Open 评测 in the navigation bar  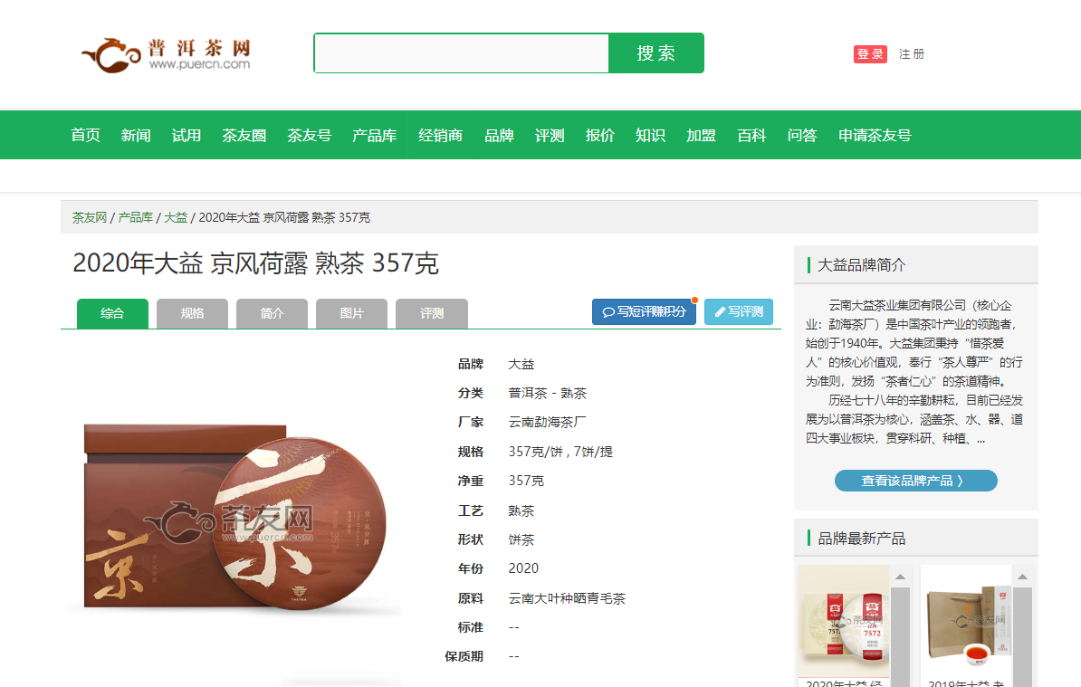pyautogui.click(x=550, y=135)
